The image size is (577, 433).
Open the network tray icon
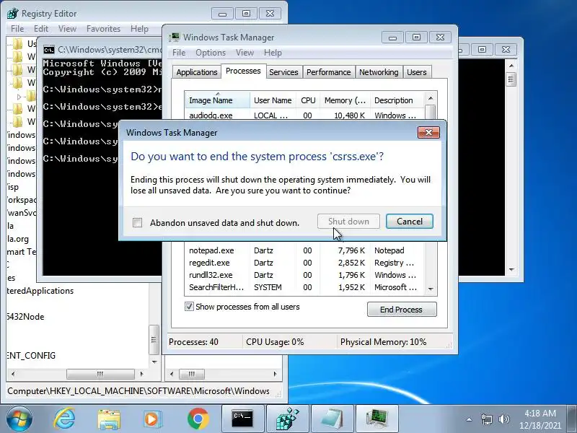pos(486,419)
